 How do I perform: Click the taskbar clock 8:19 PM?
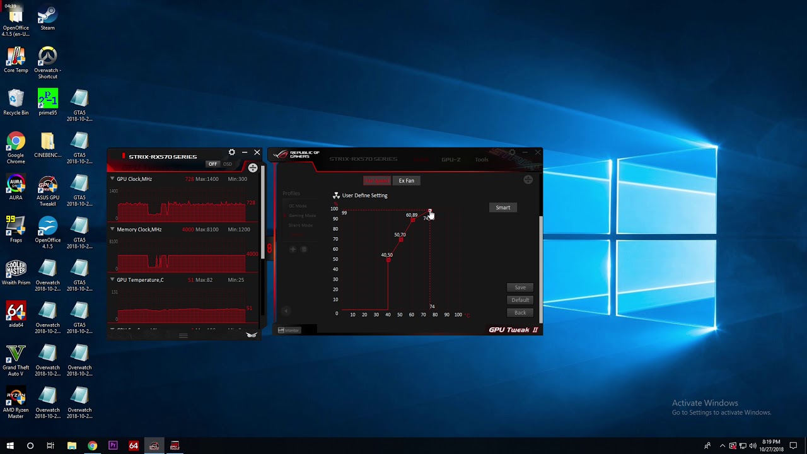(771, 446)
